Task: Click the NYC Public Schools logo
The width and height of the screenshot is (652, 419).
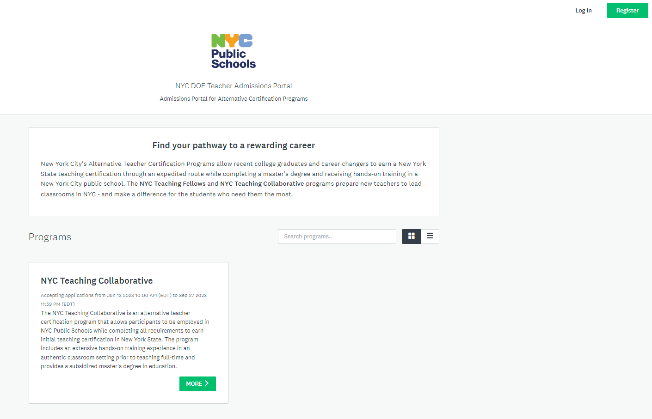Action: (234, 51)
